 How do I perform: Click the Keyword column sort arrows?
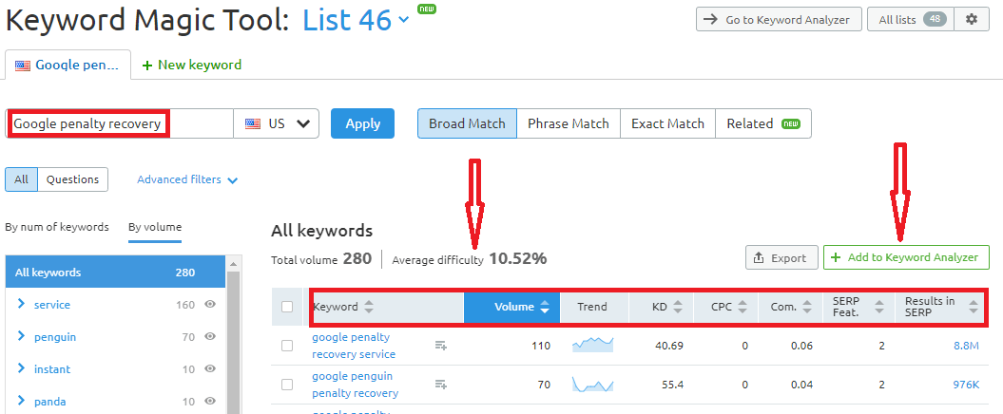[x=369, y=307]
